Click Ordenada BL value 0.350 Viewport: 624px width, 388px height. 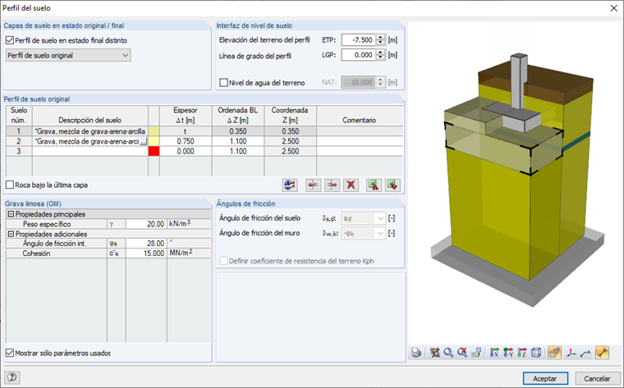click(238, 131)
